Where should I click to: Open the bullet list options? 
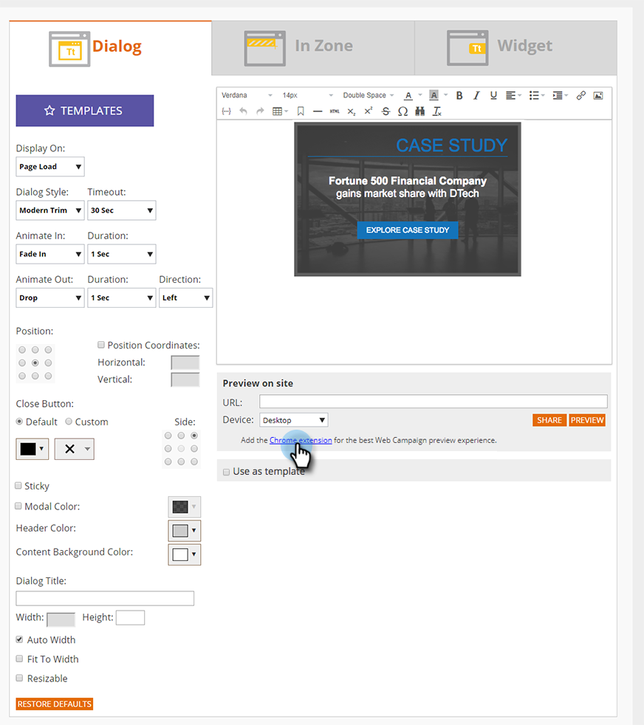534,95
